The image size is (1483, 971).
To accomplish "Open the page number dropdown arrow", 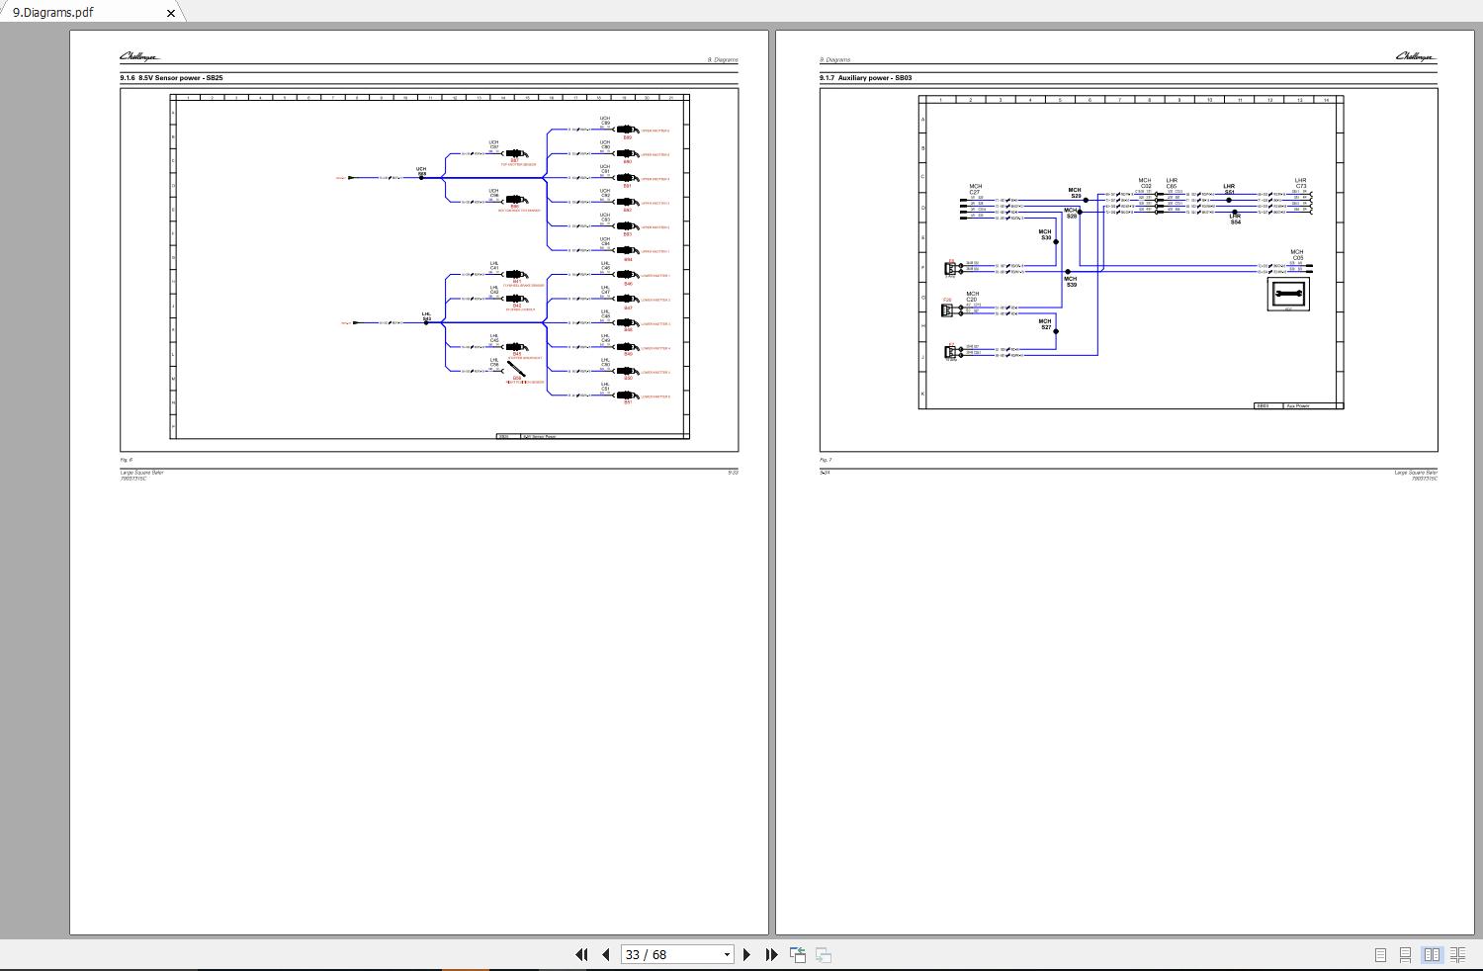I will 727,955.
